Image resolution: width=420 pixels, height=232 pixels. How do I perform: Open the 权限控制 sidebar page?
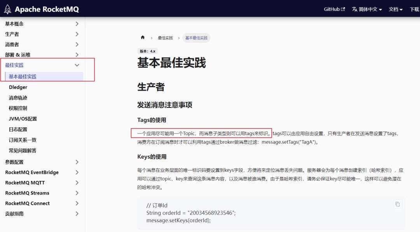click(18, 108)
